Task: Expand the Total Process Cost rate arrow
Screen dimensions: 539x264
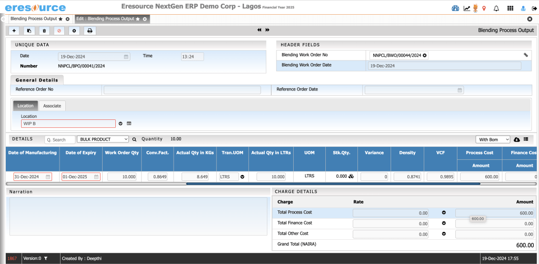Action: (444, 212)
